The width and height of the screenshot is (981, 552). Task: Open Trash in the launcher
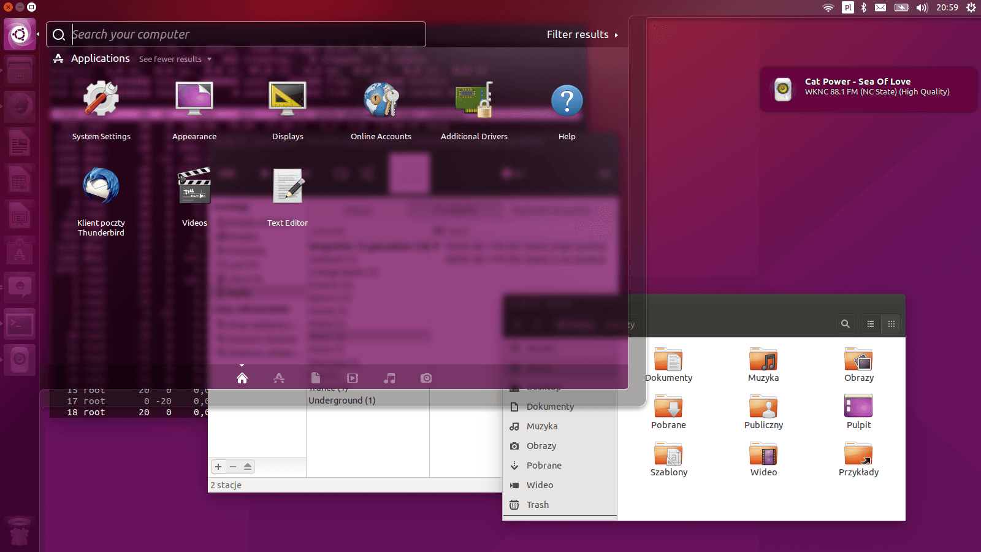coord(20,531)
